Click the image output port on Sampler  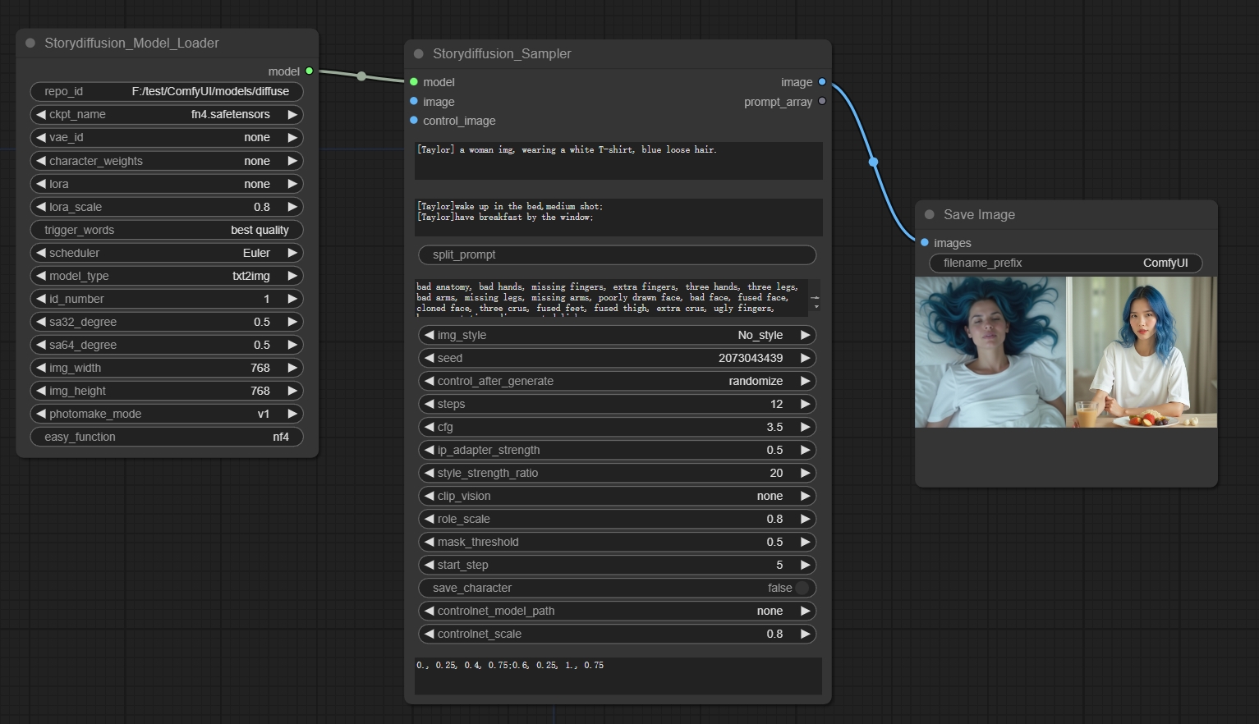coord(822,81)
